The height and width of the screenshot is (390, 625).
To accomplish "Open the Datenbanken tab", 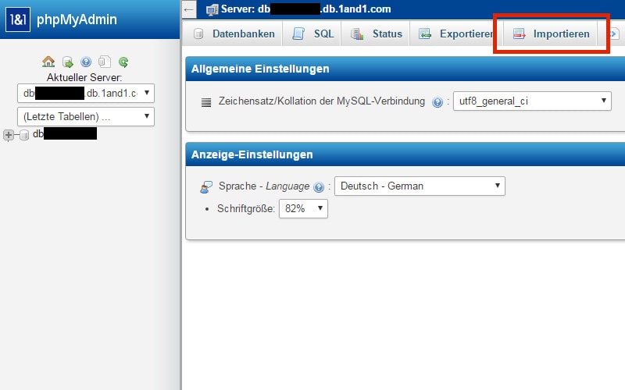I will 234,34.
